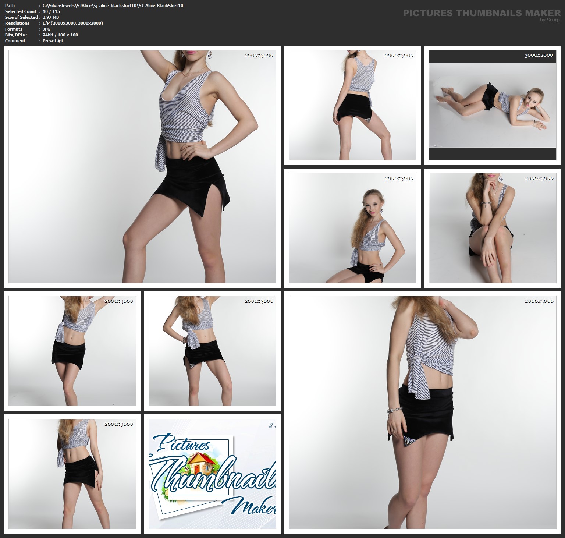Click the size value "3.97 MB"
The width and height of the screenshot is (565, 538).
pos(51,17)
